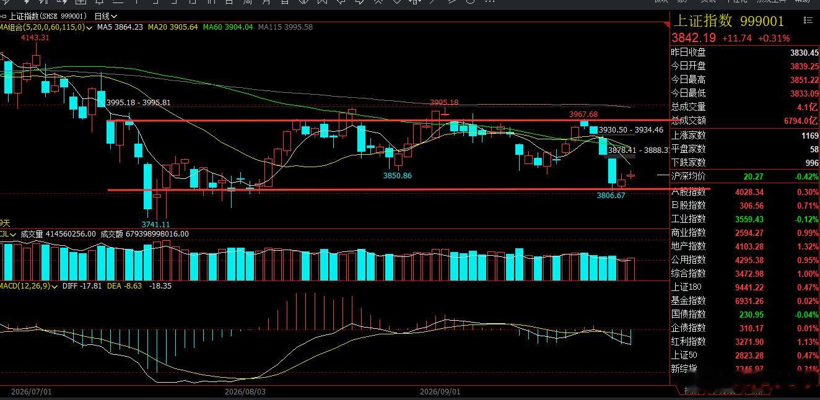The image size is (820, 400).
Task: Select the 企债指数 row
Action: (x=745, y=328)
